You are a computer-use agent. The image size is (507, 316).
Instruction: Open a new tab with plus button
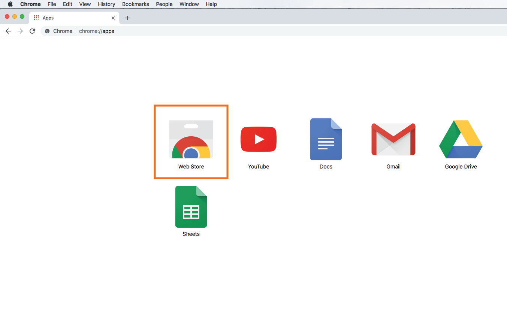(127, 18)
